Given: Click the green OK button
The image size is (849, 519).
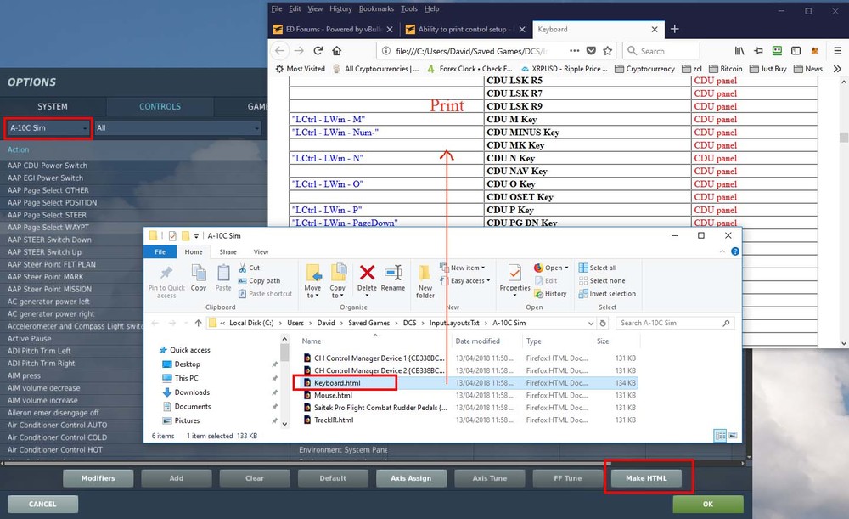Looking at the screenshot, I should 708,504.
